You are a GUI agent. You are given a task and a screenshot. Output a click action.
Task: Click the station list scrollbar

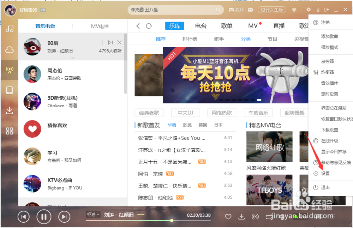[126, 64]
